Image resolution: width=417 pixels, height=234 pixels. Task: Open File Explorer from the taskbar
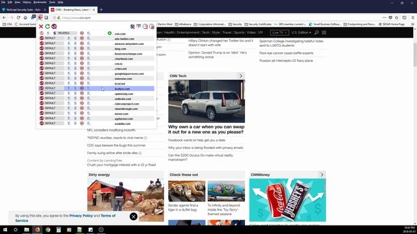(27, 229)
